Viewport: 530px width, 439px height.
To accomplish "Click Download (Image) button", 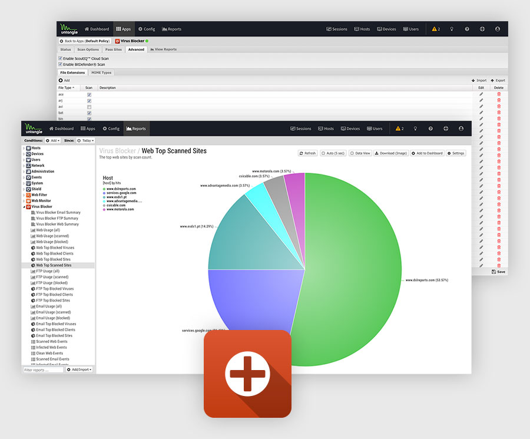I will coord(391,153).
